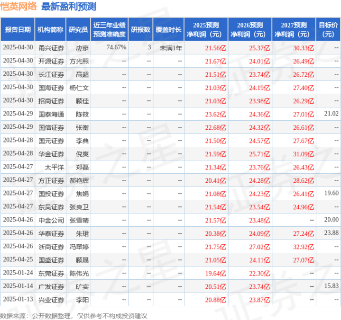Click the 数据来源 footer note
The width and height of the screenshot is (341, 320).
[x=74, y=316]
